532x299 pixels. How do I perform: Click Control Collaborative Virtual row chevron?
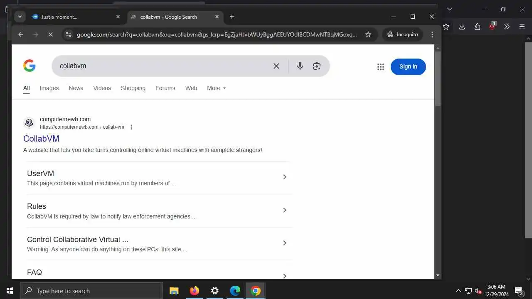pyautogui.click(x=285, y=243)
